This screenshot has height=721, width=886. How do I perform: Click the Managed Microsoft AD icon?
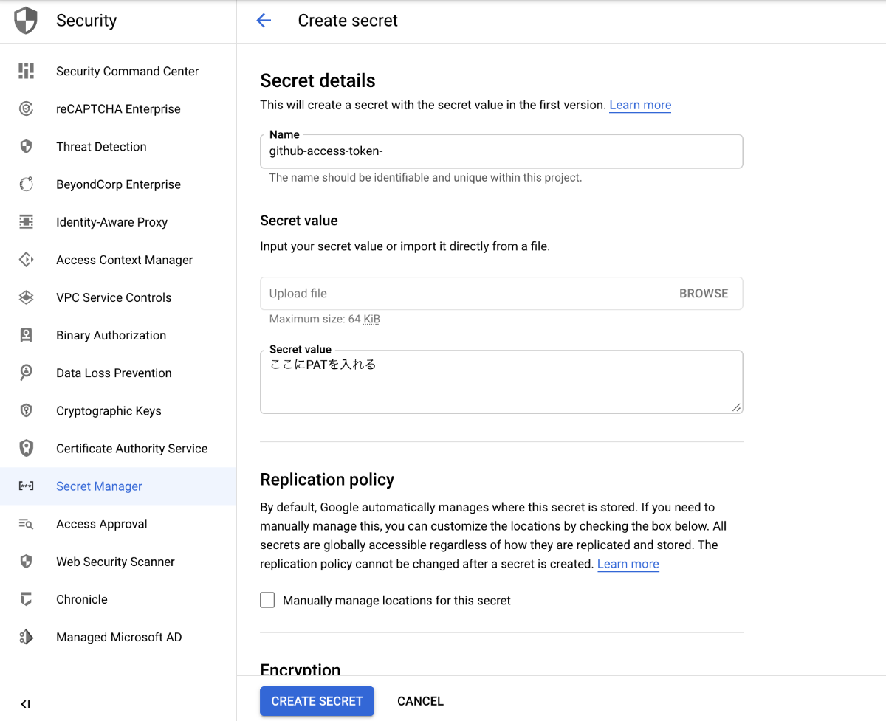[26, 637]
